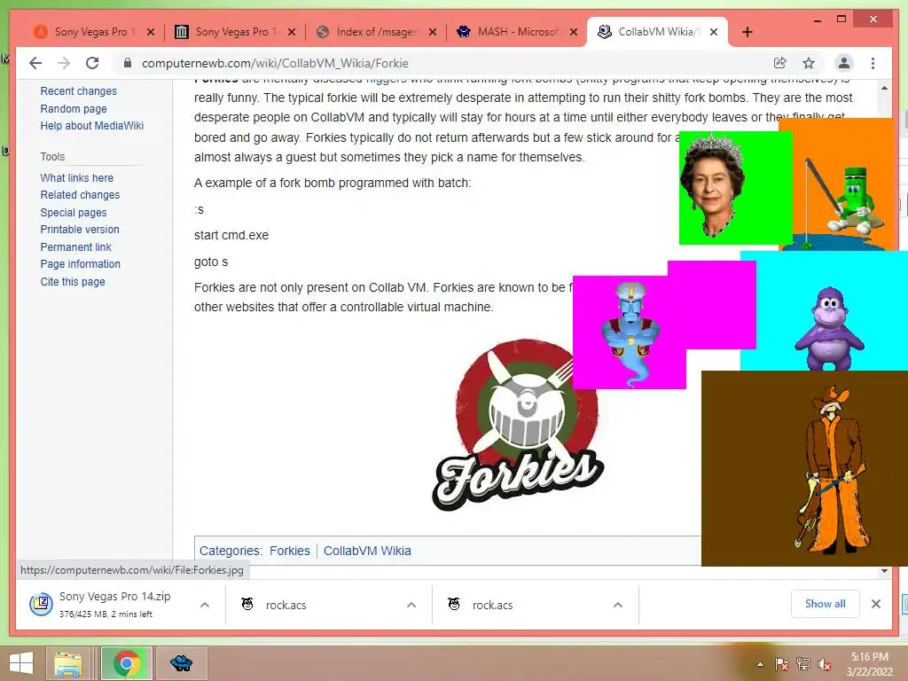Open the Forkies category link
The image size is (908, 681).
tap(290, 551)
